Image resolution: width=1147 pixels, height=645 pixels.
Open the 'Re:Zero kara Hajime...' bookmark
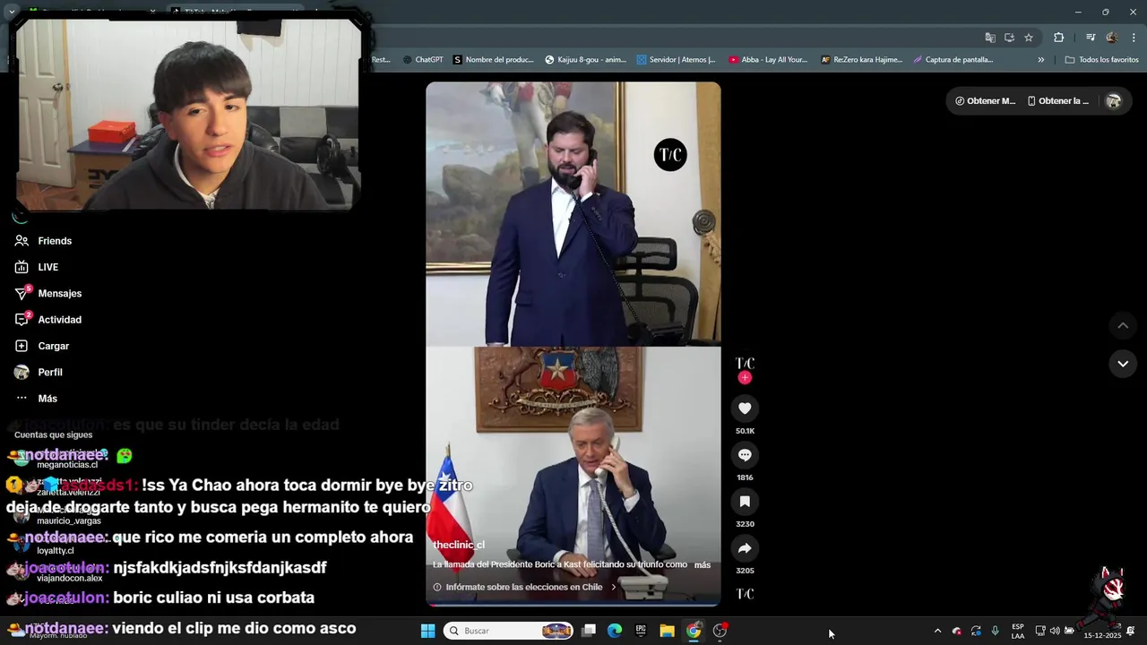[862, 60]
